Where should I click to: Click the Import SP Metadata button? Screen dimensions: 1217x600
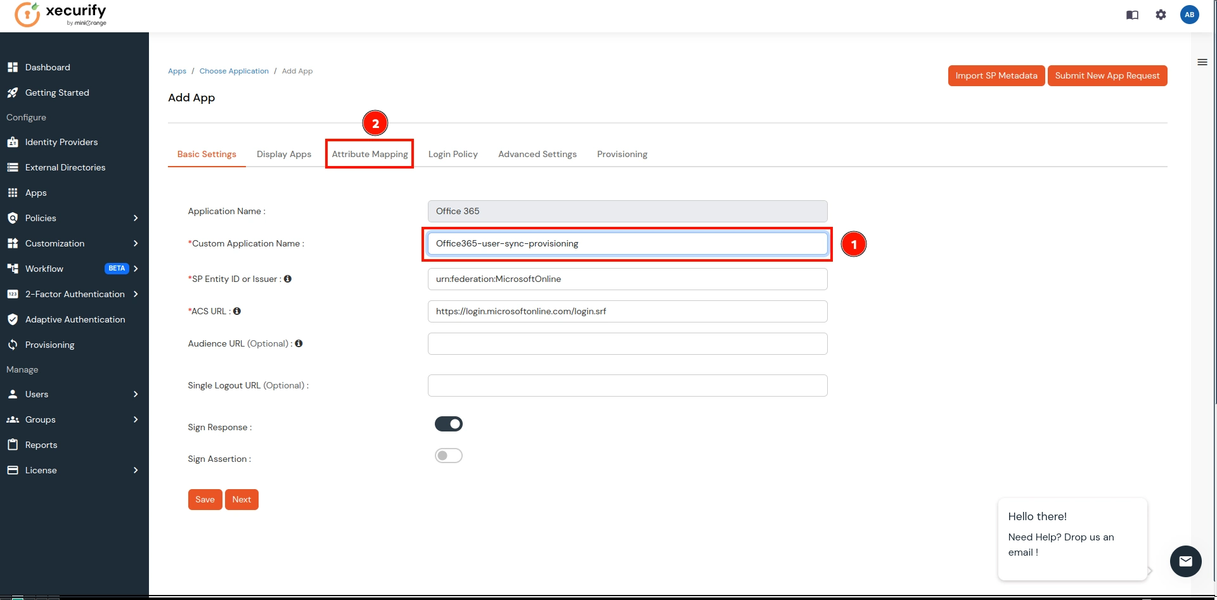tap(996, 75)
